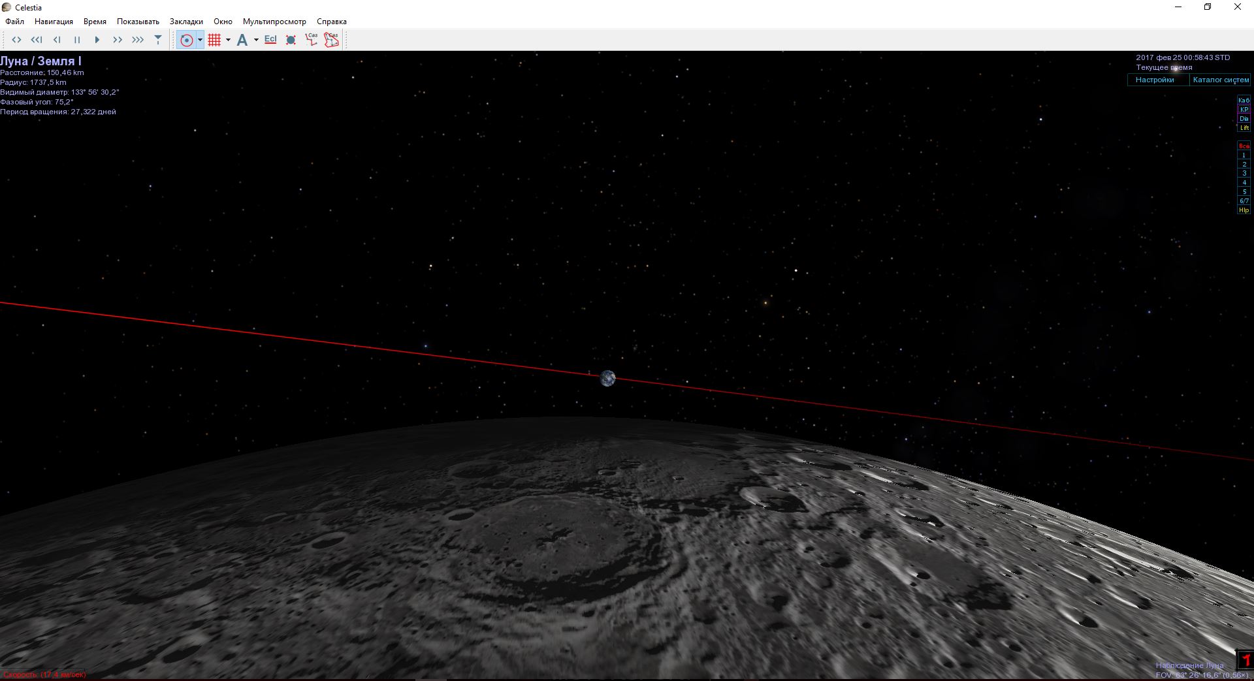1254x681 pixels.
Task: Open the Мультипросмотр menu
Action: pos(274,22)
